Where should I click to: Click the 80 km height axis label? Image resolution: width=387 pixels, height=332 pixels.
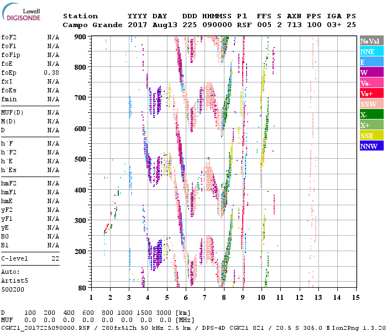82,288
